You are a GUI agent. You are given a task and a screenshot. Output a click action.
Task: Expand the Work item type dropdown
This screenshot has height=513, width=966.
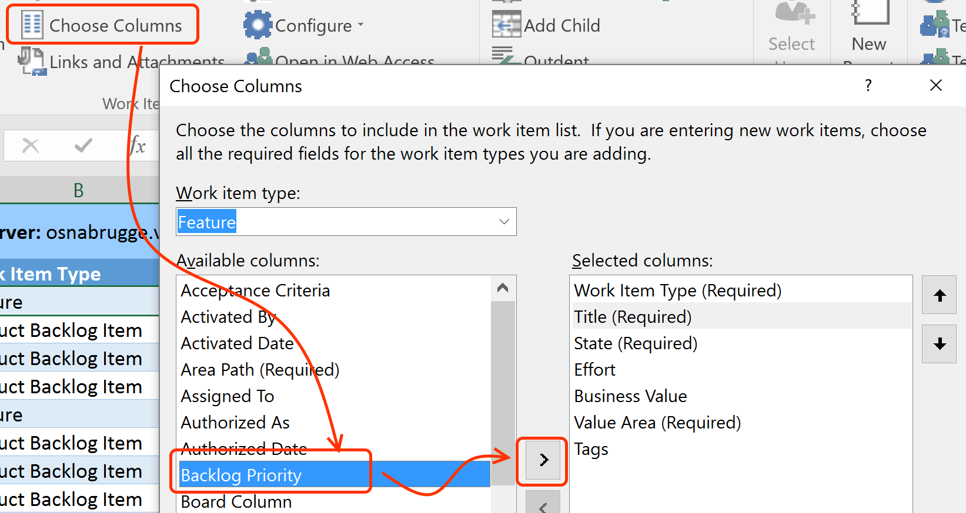click(503, 222)
